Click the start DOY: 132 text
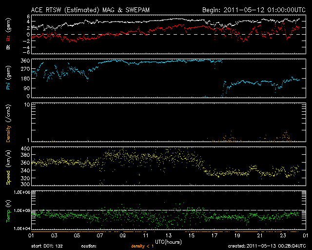Image resolution: width=312 pixels, height=250 pixels. 47,246
